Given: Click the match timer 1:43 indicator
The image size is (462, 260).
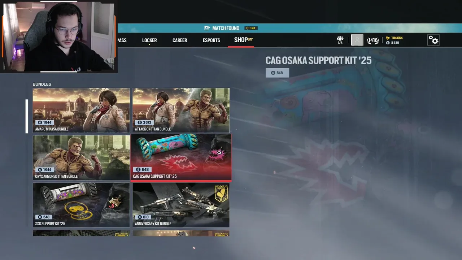Looking at the screenshot, I should pyautogui.click(x=251, y=28).
